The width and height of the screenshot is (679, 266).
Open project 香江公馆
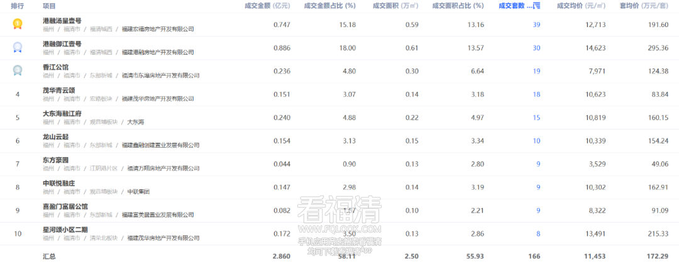tap(56, 67)
